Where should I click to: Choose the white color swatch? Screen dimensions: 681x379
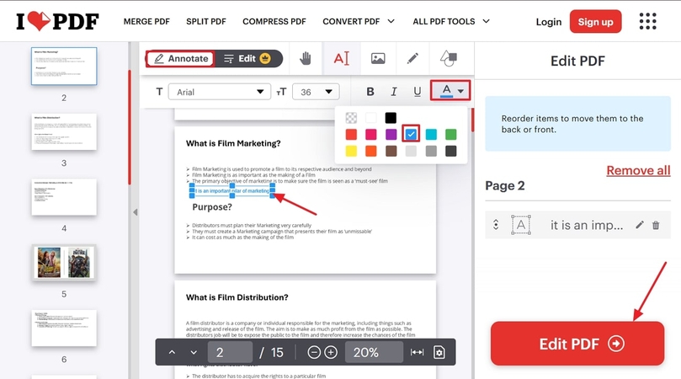[371, 118]
